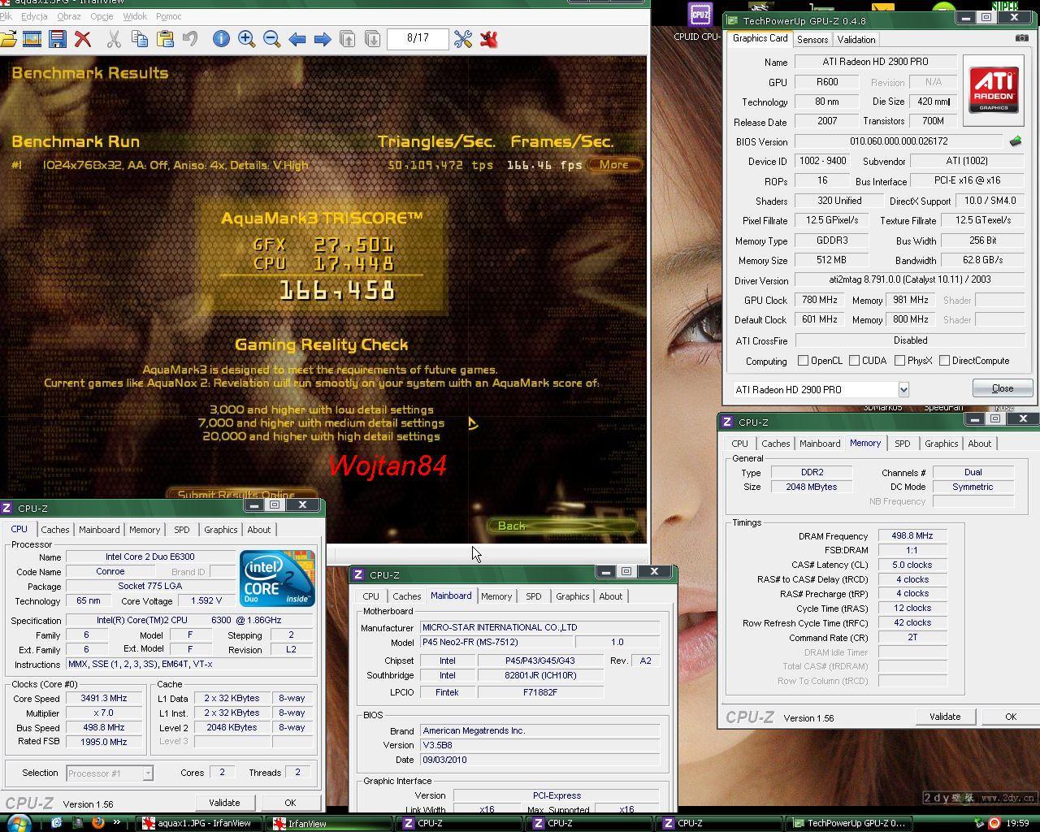The width and height of the screenshot is (1040, 832).
Task: Go to next image with right arrow
Action: tap(322, 38)
